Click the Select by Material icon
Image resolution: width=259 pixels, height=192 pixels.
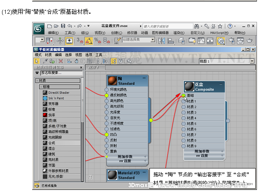click(129, 61)
